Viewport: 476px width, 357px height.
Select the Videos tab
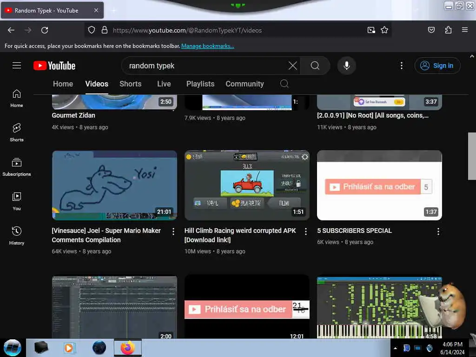(97, 84)
